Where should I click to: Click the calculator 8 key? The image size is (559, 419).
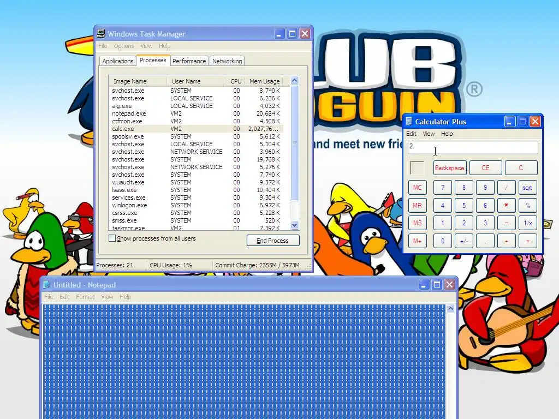464,188
